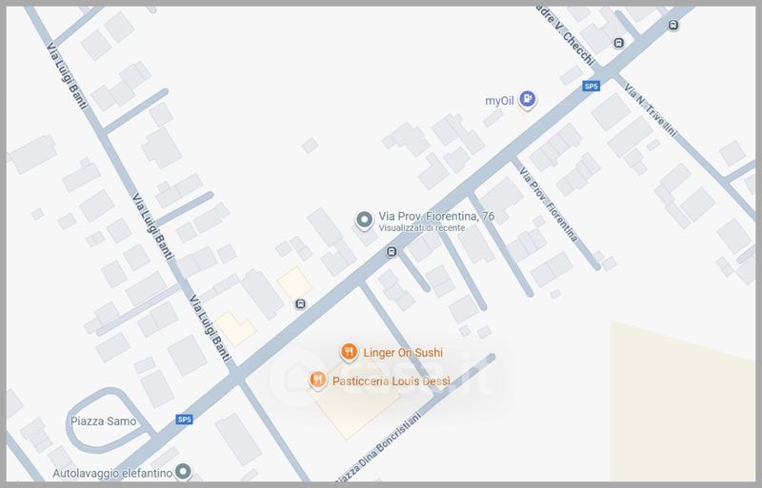Select the bus stop icon beside the pale yellow square building
Image resolution: width=762 pixels, height=488 pixels.
pyautogui.click(x=301, y=304)
